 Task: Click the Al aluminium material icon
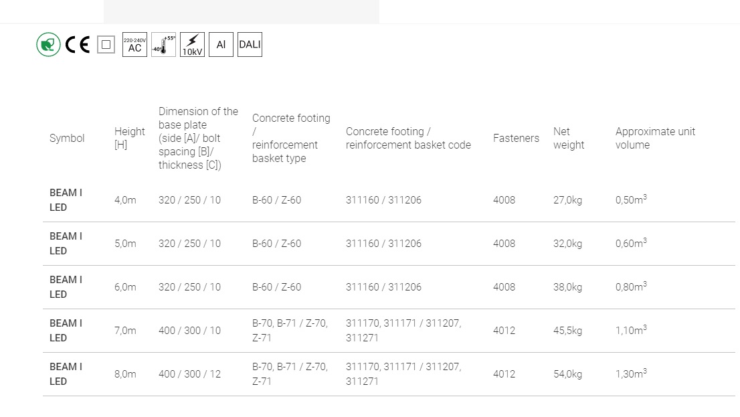(221, 45)
